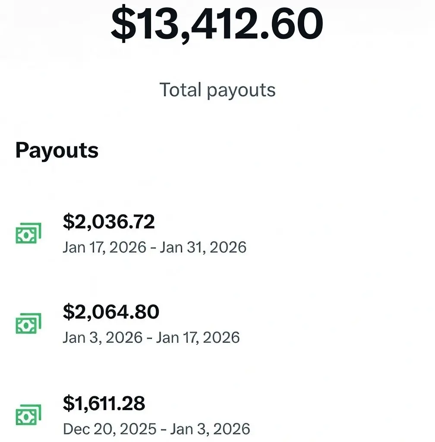Image resolution: width=435 pixels, height=442 pixels.
Task: Click the cash icon beside $2,064.80
Action: point(28,323)
